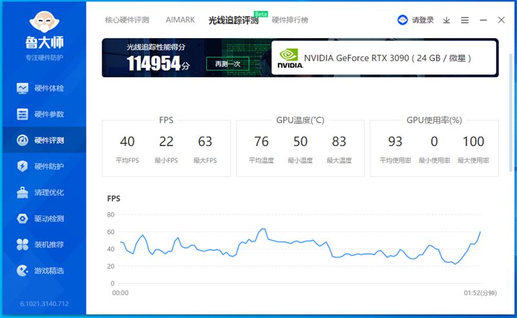
Task: Click the score 114954
Action: [x=154, y=63]
